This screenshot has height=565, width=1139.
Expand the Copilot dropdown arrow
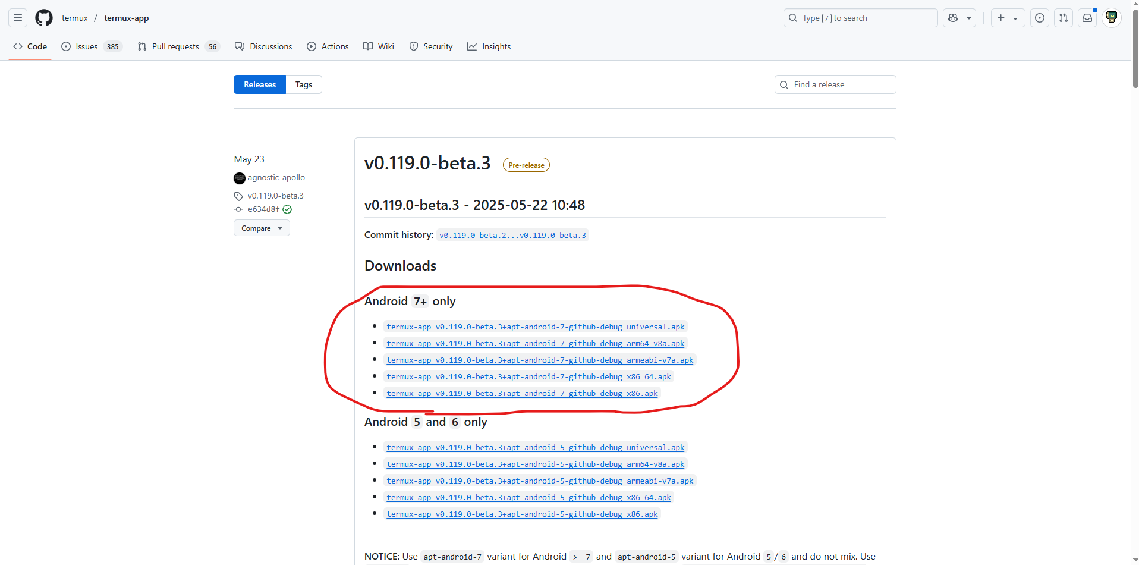click(x=969, y=18)
